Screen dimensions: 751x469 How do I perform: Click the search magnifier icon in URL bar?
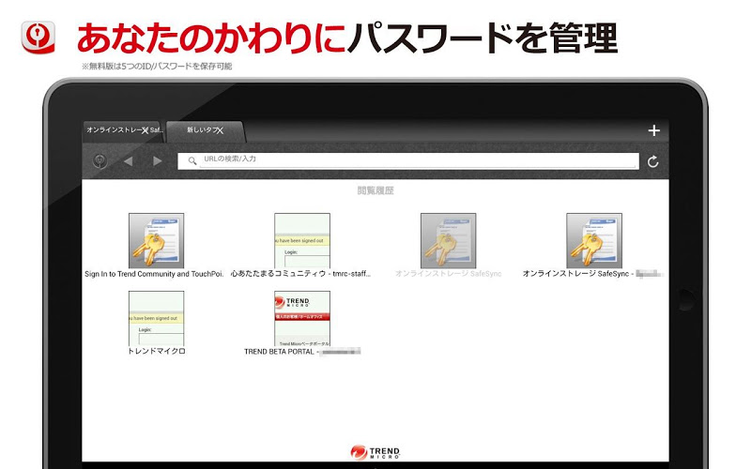tap(192, 160)
